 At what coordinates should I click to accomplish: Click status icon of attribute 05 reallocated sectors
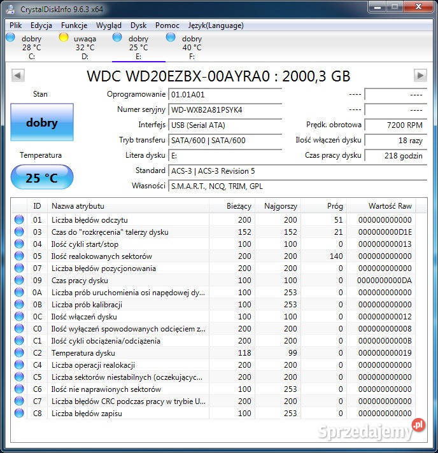[19, 256]
